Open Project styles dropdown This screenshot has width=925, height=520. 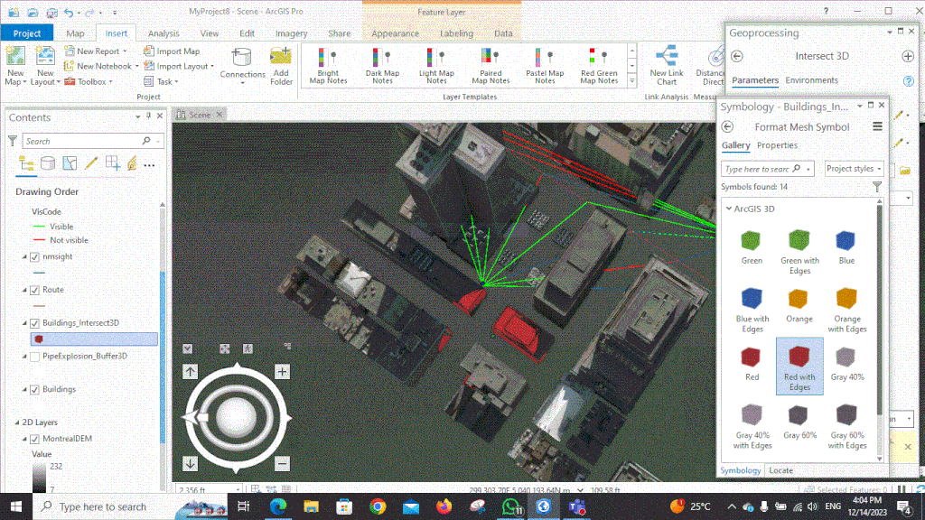click(x=854, y=169)
